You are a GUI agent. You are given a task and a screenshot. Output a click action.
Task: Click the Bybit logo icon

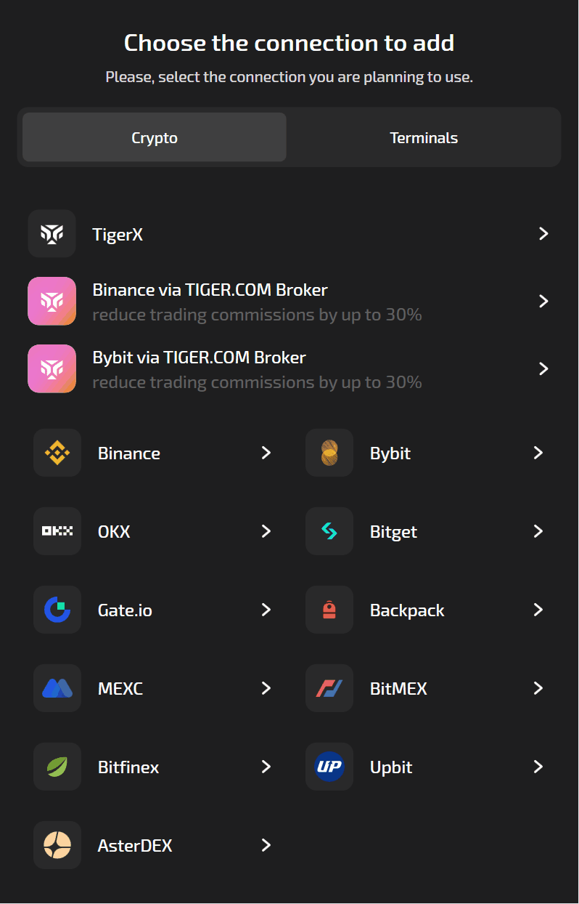[329, 453]
